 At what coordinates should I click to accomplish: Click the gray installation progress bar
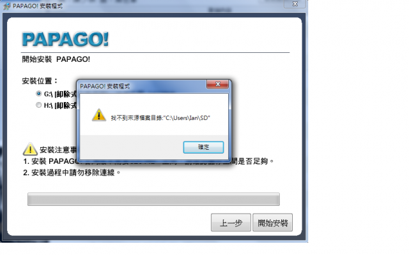pyautogui.click(x=153, y=200)
